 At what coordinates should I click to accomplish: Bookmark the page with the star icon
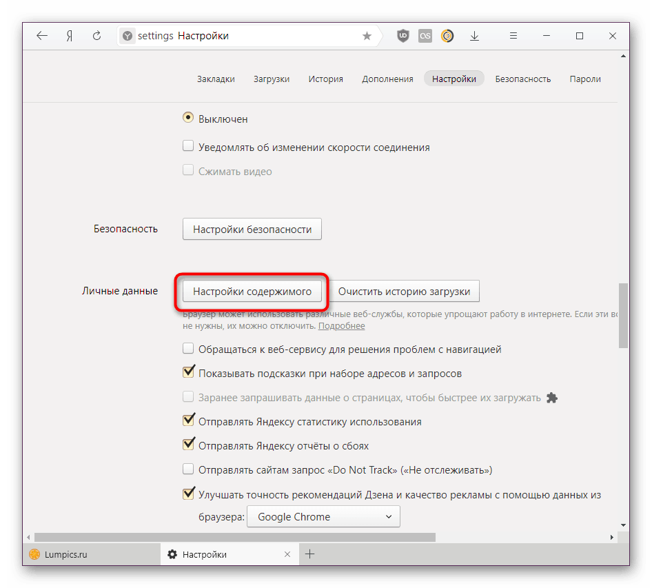tap(367, 36)
